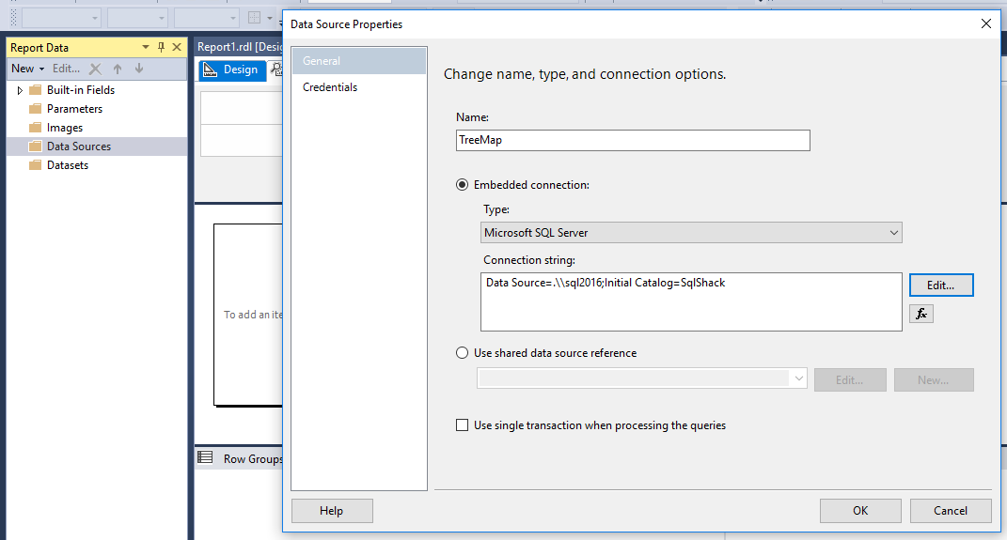
Task: Click the move down arrow in Report Data
Action: (x=139, y=69)
